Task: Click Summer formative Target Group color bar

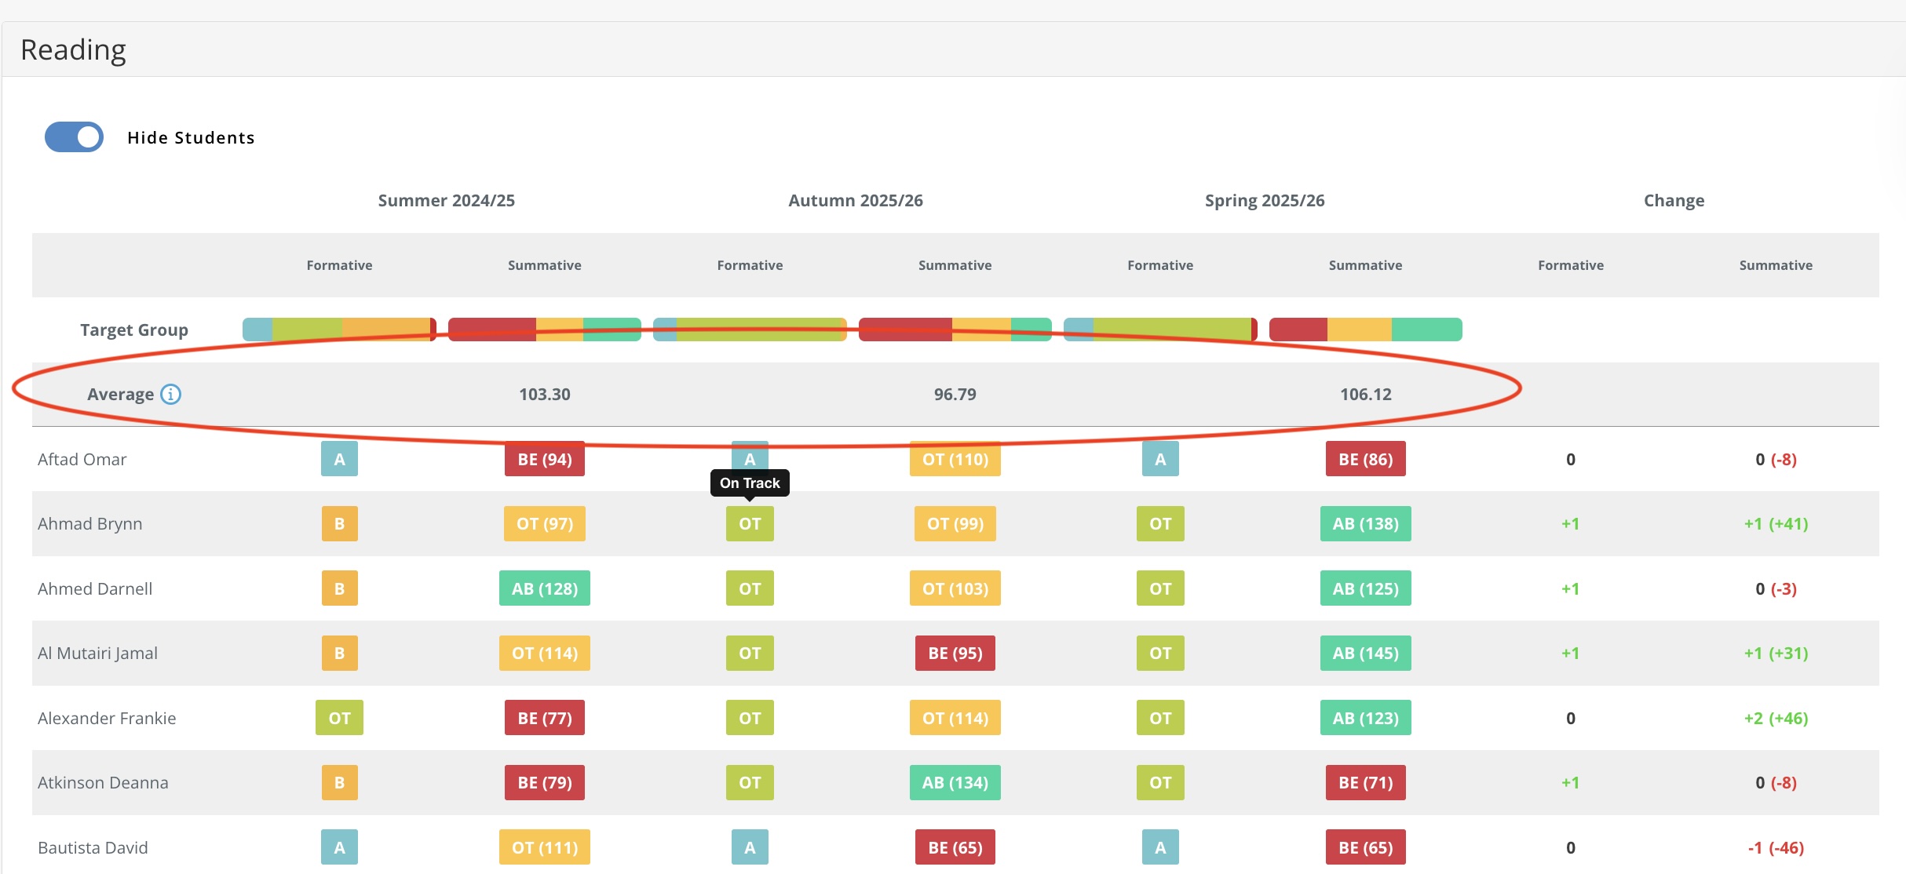Action: tap(339, 330)
